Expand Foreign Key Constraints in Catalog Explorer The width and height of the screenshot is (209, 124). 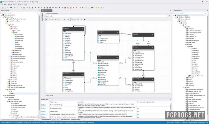[187, 76]
